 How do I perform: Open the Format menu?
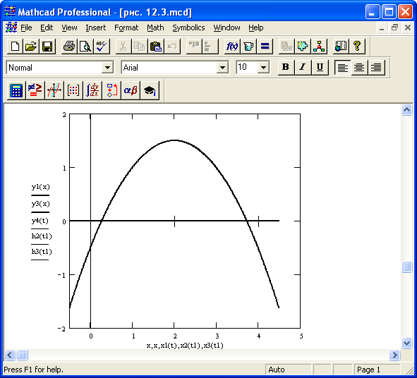[x=126, y=28]
